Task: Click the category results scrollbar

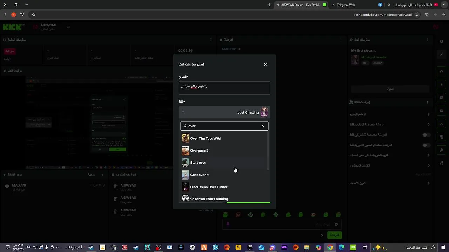Action: point(268,151)
